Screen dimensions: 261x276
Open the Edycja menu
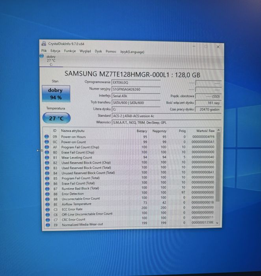tap(55, 51)
